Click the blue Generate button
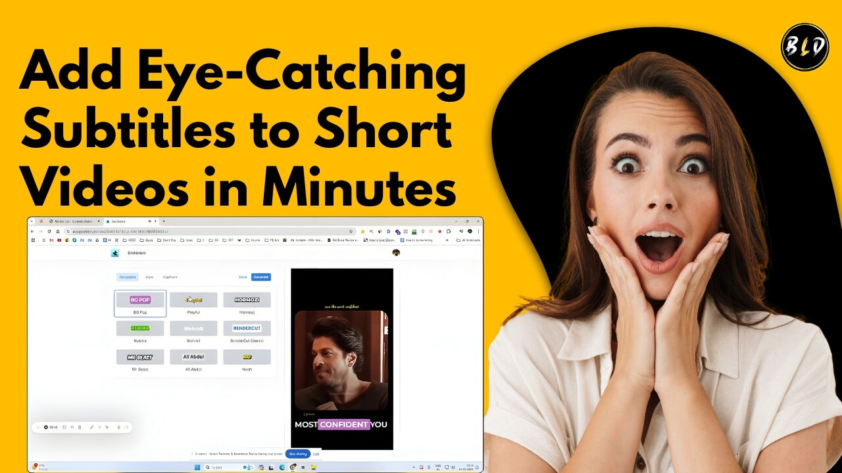 [260, 277]
